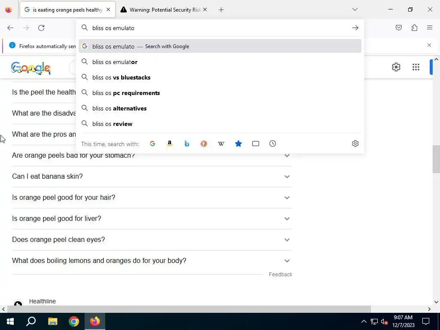This screenshot has height=330, width=440.
Task: Search history using the clock icon
Action: pyautogui.click(x=272, y=144)
